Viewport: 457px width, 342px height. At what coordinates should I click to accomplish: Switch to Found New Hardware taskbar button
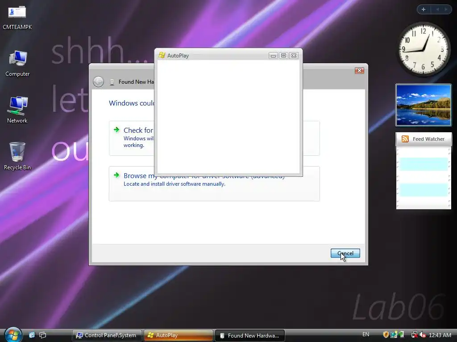point(250,335)
